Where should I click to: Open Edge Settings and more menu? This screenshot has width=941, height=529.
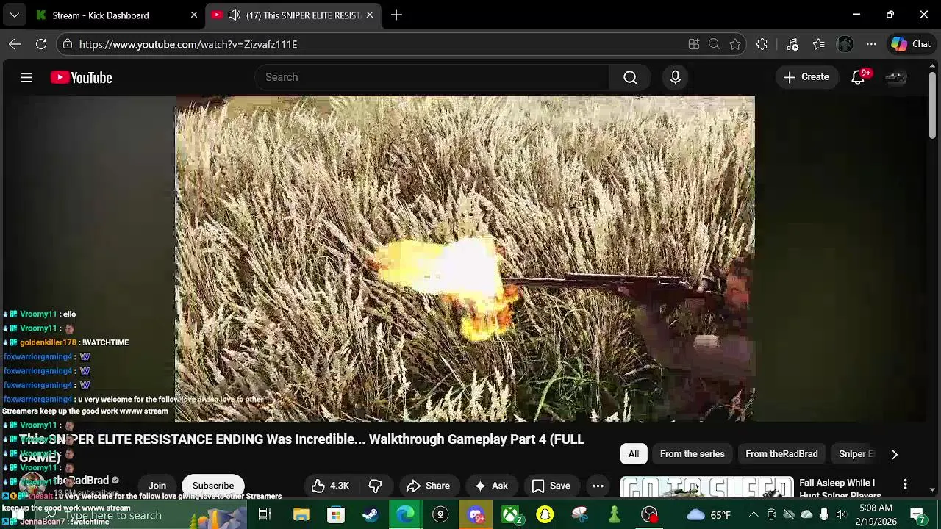[871, 44]
